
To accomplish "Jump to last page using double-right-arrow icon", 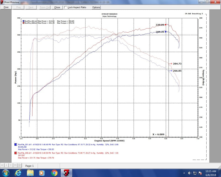I will coord(15,165).
